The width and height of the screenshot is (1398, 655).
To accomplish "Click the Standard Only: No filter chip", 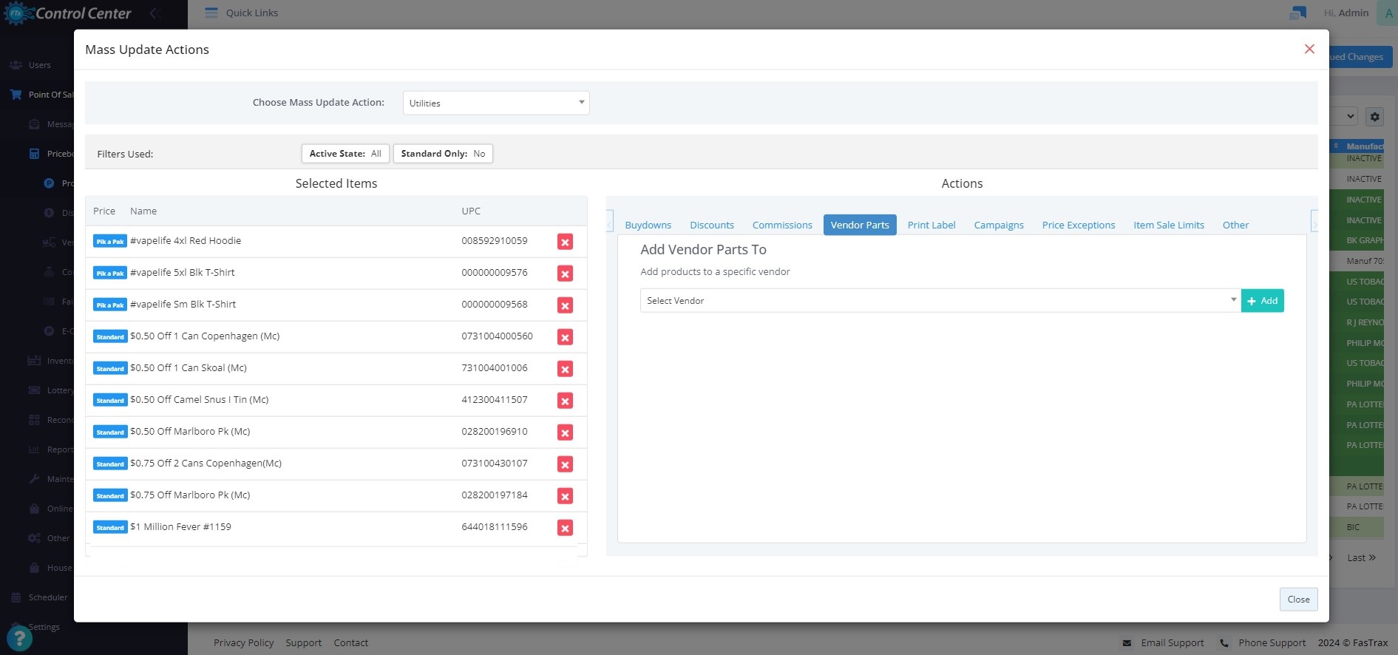I will [443, 153].
